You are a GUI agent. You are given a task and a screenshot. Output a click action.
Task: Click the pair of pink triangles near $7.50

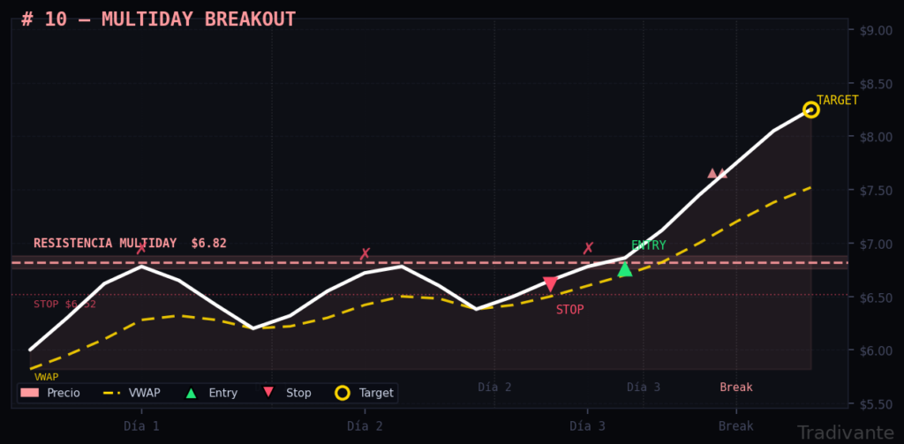click(717, 174)
